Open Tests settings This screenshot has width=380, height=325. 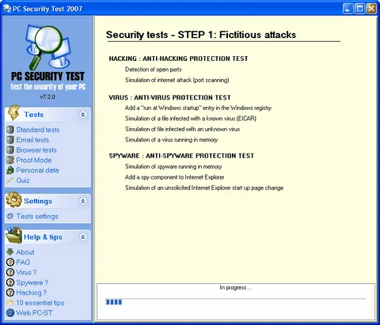pyautogui.click(x=37, y=217)
